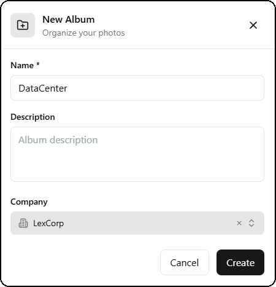Image resolution: width=276 pixels, height=287 pixels.
Task: Click blank footer space beside Cancel button
Action: tap(85, 262)
